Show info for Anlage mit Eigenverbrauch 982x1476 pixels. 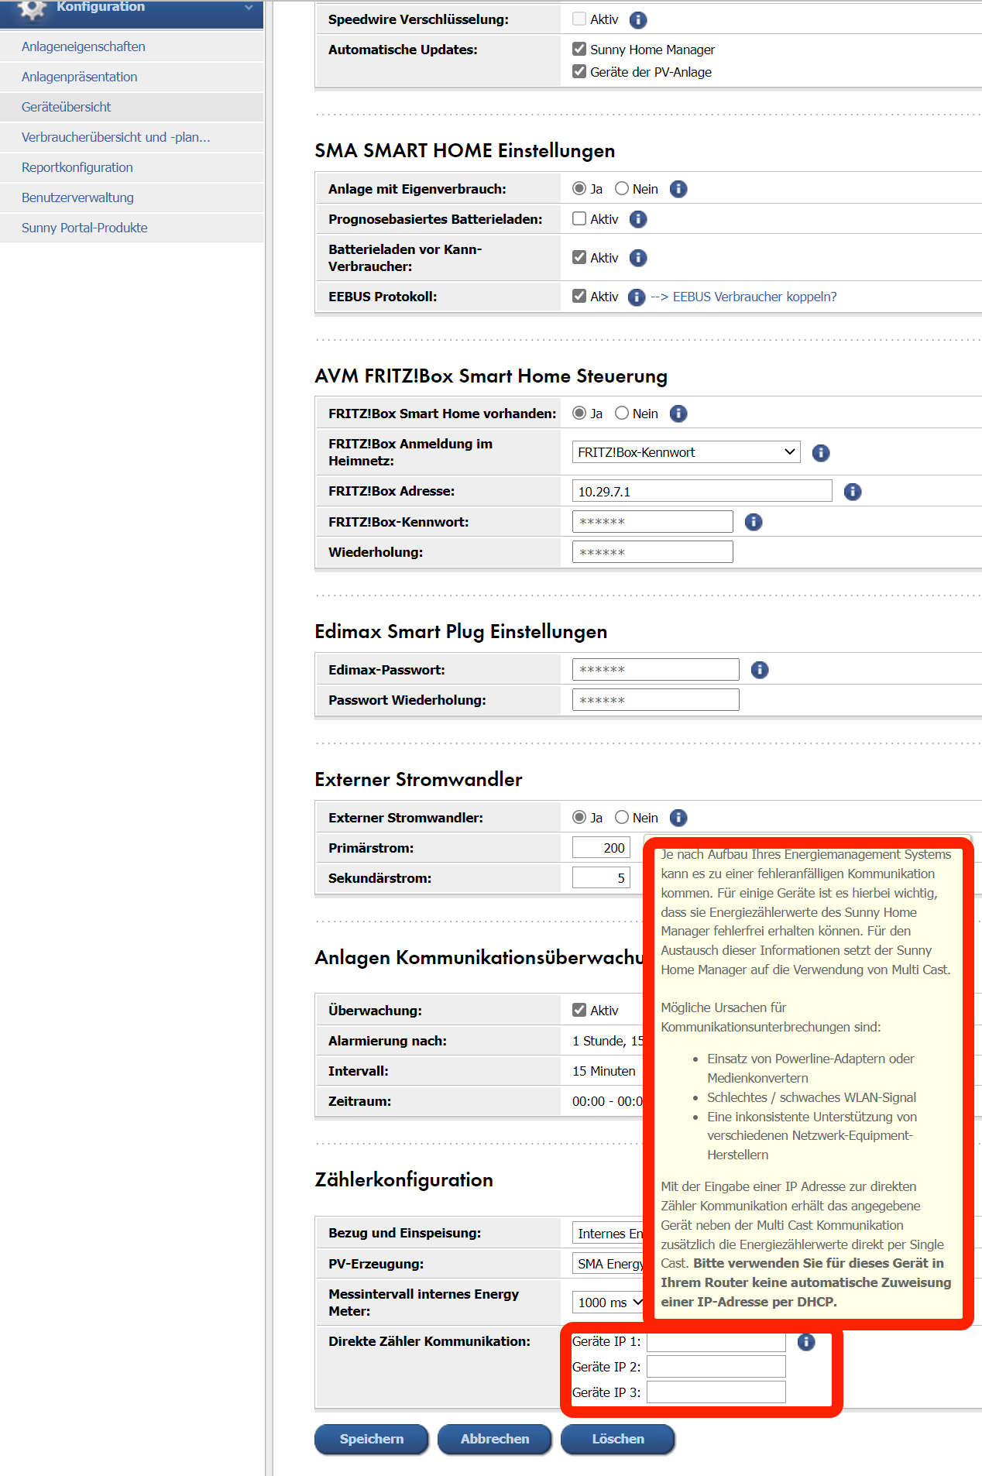[x=678, y=189]
